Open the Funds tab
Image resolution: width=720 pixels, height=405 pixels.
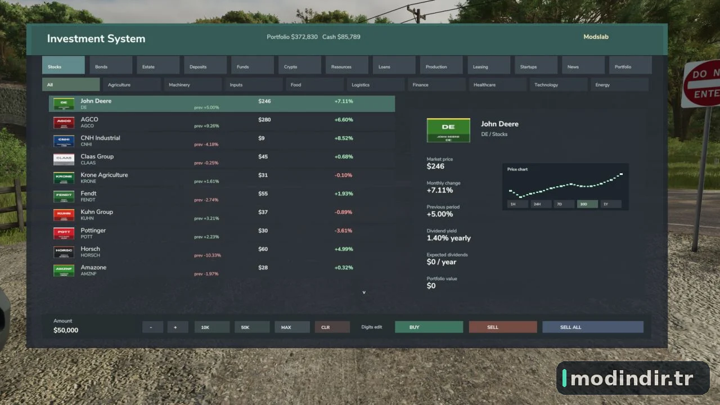click(253, 65)
